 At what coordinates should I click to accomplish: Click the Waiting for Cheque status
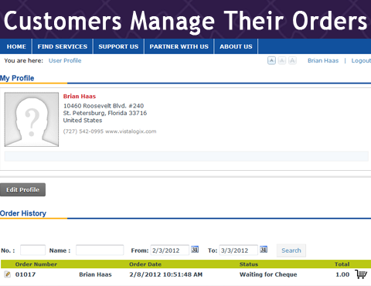(x=268, y=274)
